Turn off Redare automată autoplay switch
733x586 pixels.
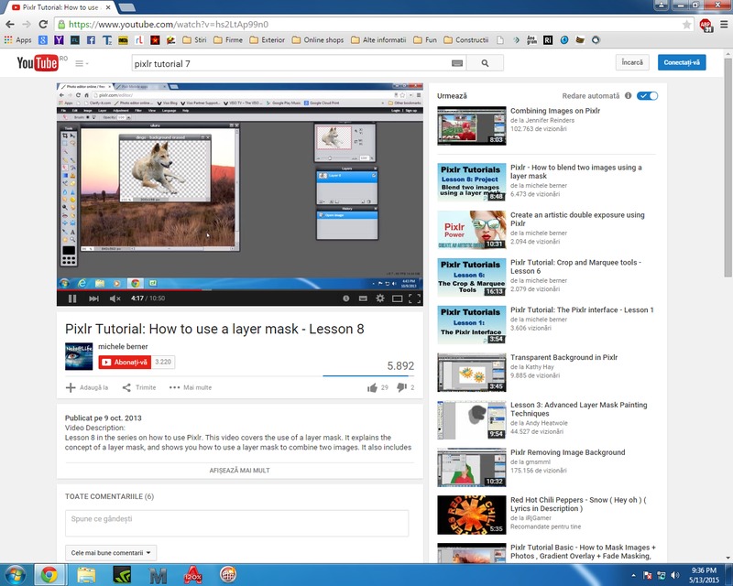point(648,96)
